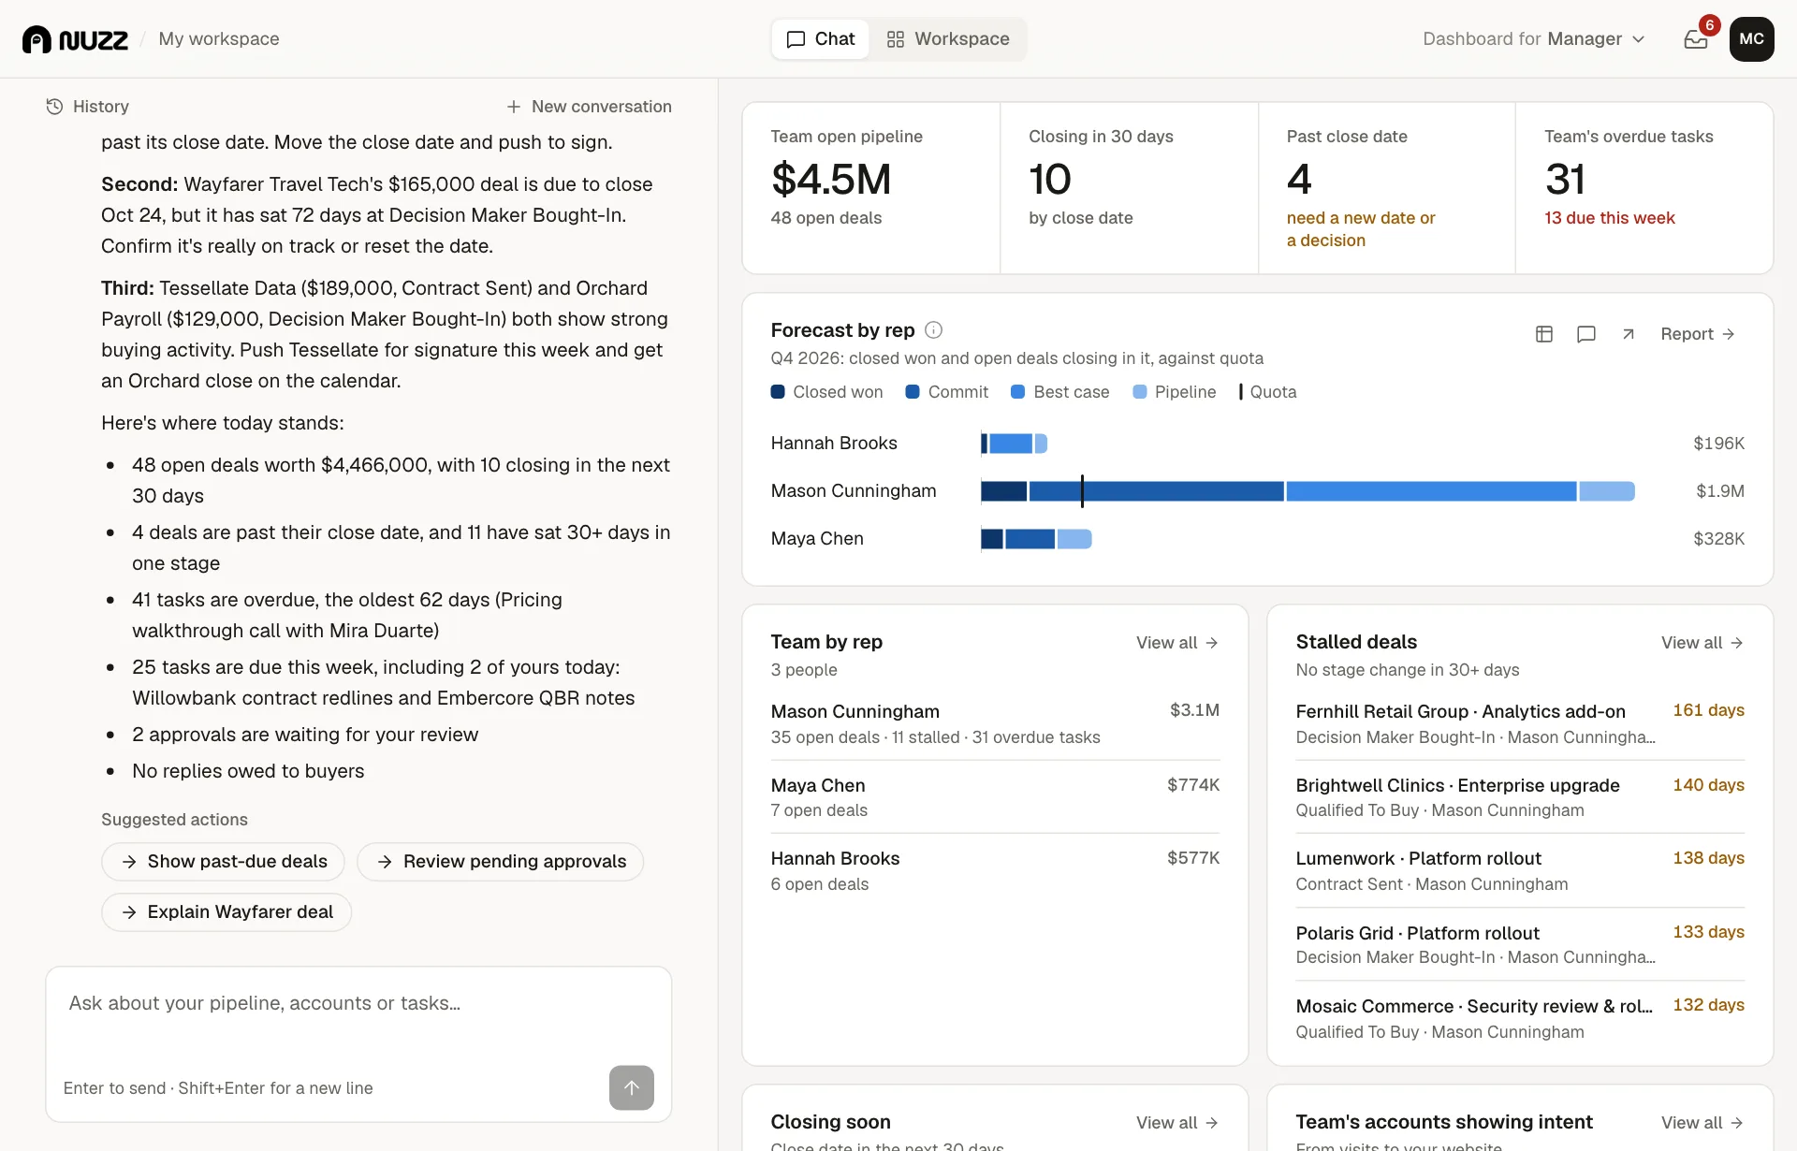Image resolution: width=1797 pixels, height=1151 pixels.
Task: Expand the Dashboard for Manager dropdown
Action: click(x=1534, y=39)
